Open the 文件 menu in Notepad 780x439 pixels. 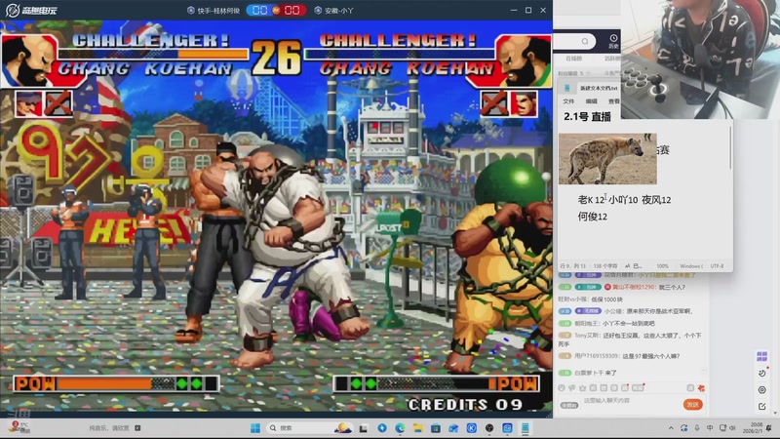[568, 101]
